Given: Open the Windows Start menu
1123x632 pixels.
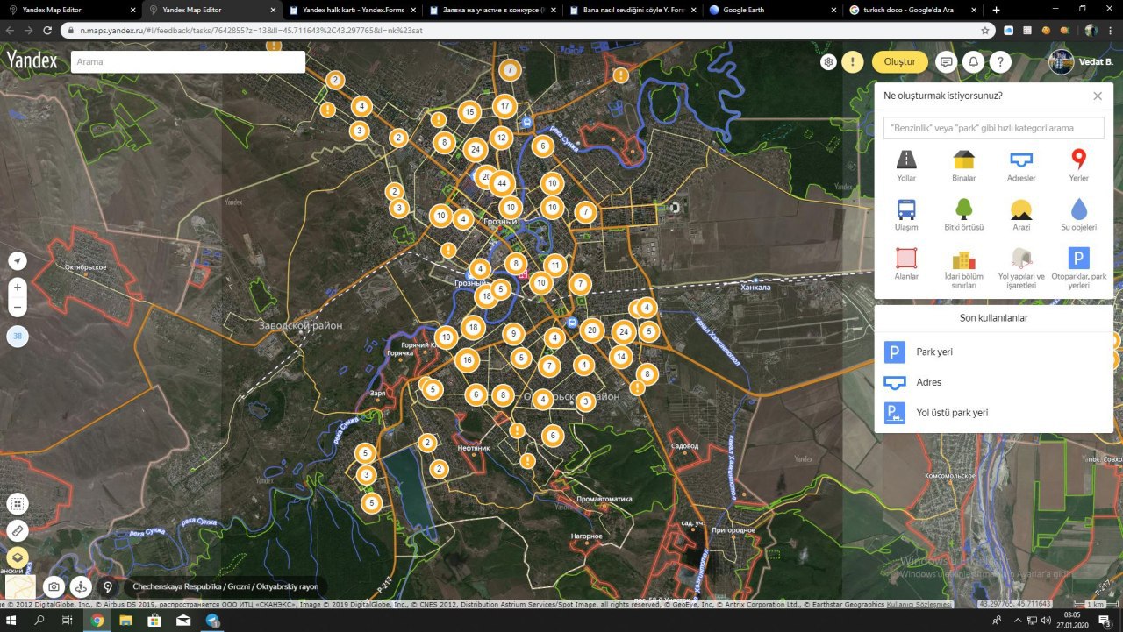Looking at the screenshot, I should pyautogui.click(x=13, y=621).
